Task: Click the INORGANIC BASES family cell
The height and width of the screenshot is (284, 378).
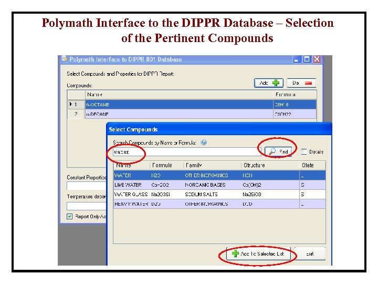Action: [x=212, y=185]
